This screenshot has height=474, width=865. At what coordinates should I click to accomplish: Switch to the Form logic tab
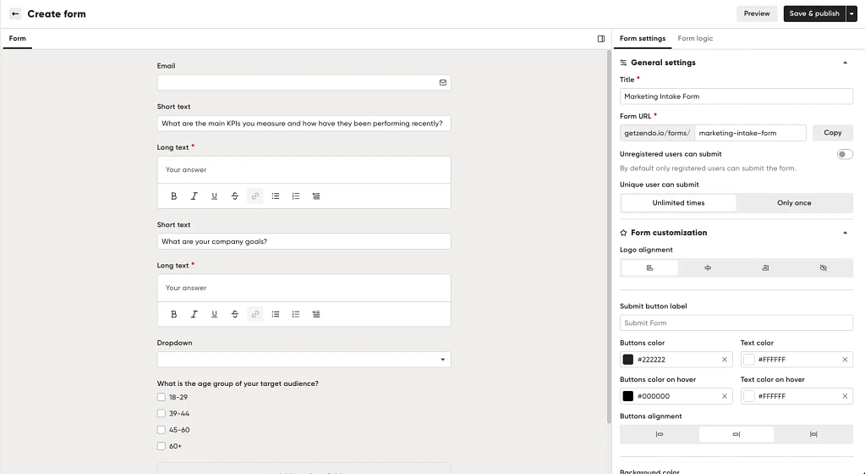[695, 39]
